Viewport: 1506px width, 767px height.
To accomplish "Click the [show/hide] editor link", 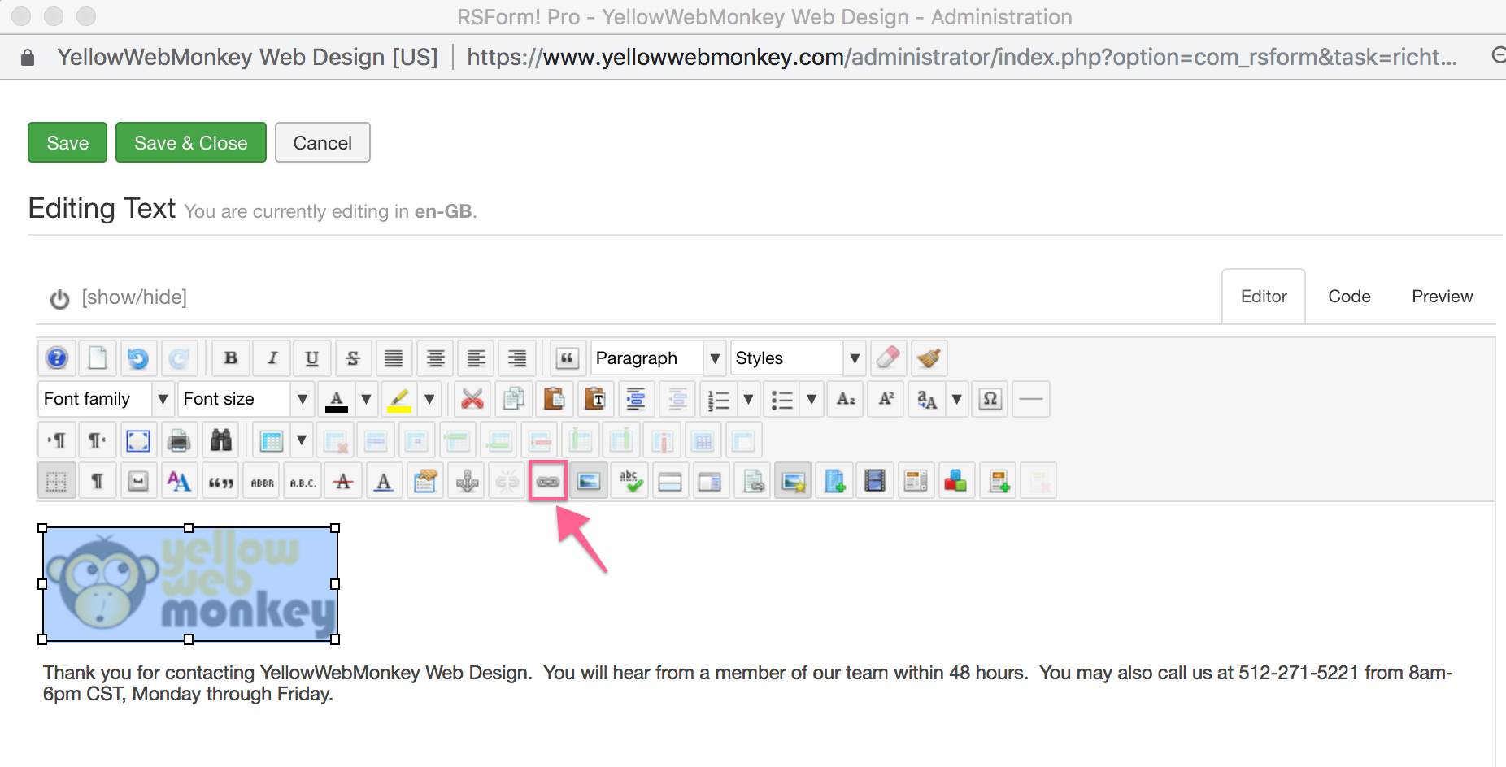I will pos(134,297).
